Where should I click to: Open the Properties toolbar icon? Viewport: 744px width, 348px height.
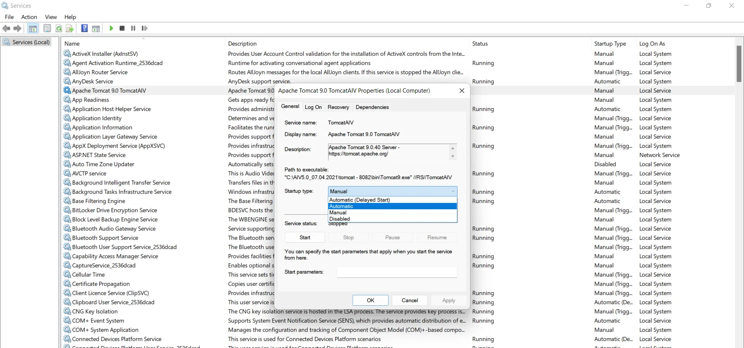pos(47,28)
